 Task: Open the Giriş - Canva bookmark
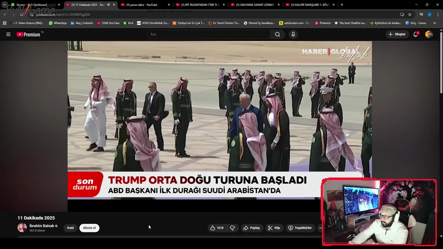[416, 23]
